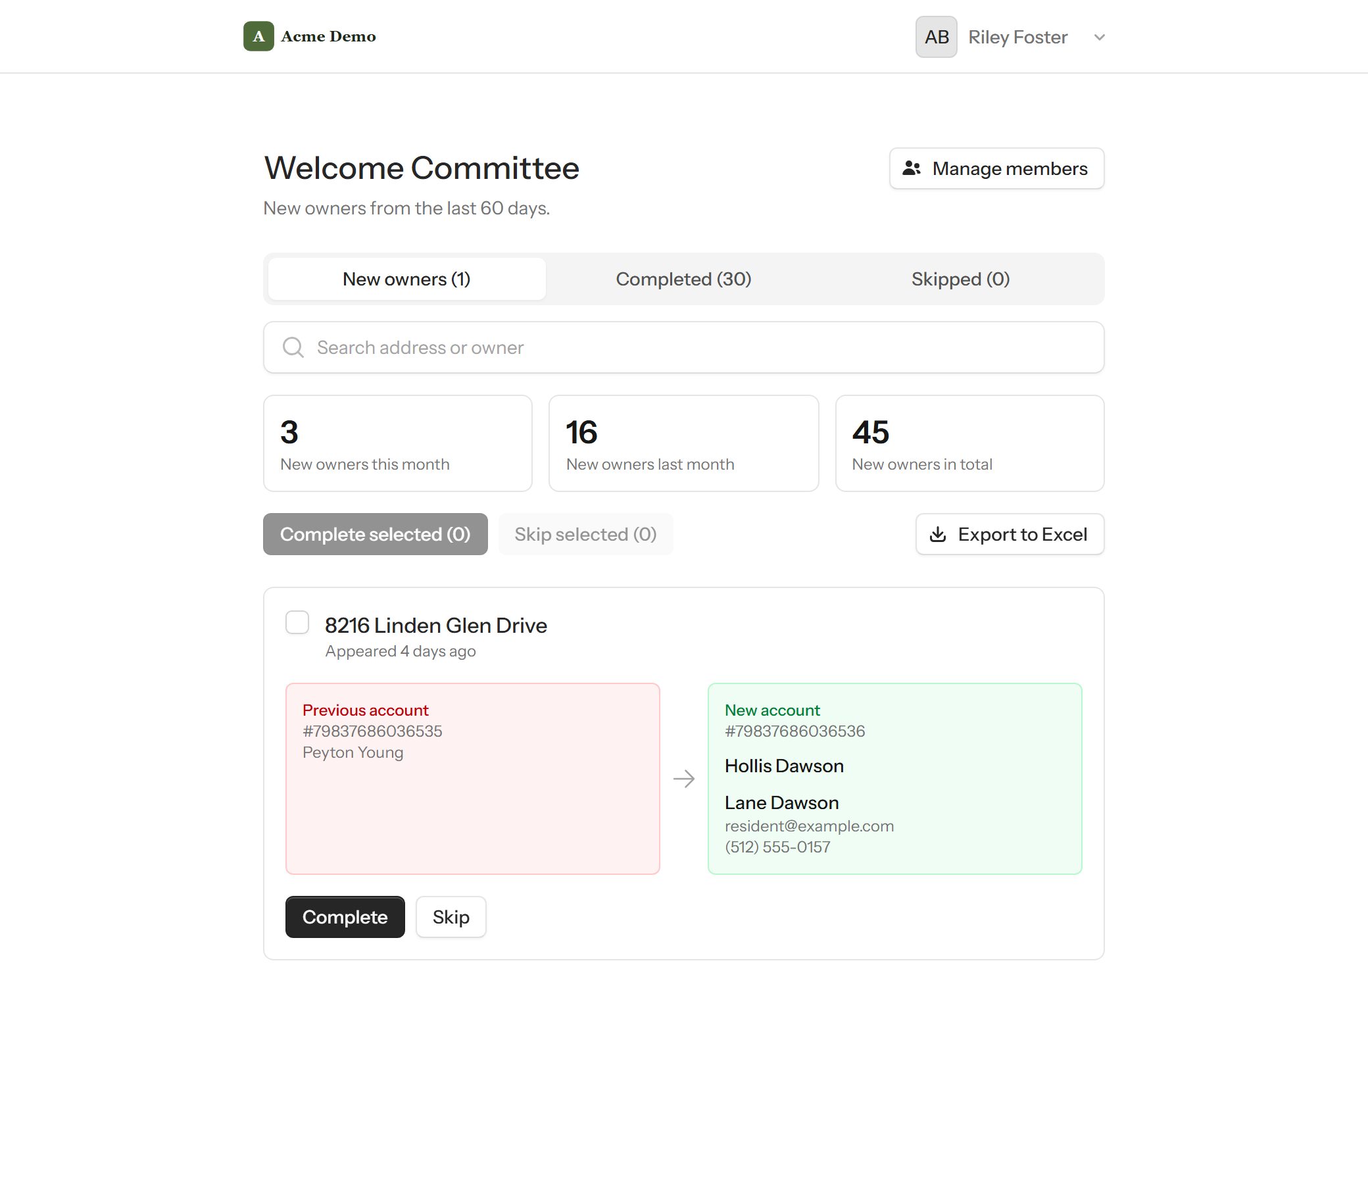Screen dimensions: 1368x1184
Task: Click the AB user avatar
Action: point(936,37)
